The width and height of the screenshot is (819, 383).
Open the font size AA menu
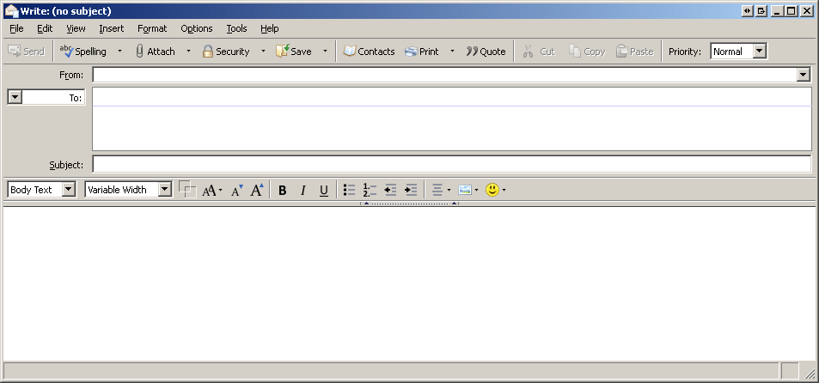pyautogui.click(x=212, y=190)
